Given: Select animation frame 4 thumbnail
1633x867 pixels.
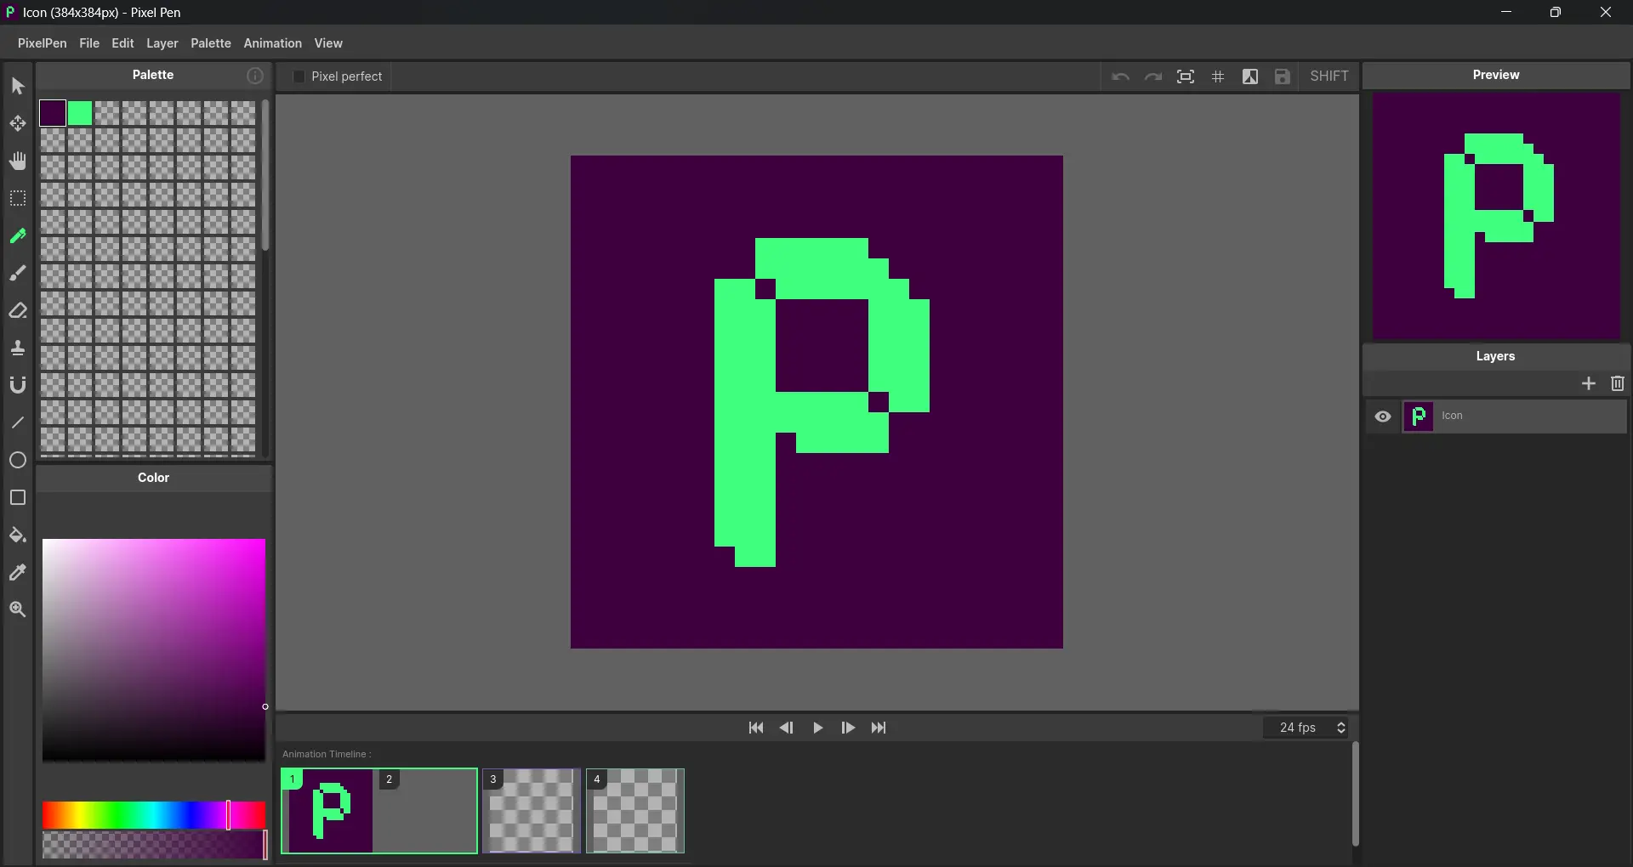Looking at the screenshot, I should [635, 811].
